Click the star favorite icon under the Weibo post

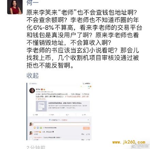pyautogui.click(x=34, y=115)
